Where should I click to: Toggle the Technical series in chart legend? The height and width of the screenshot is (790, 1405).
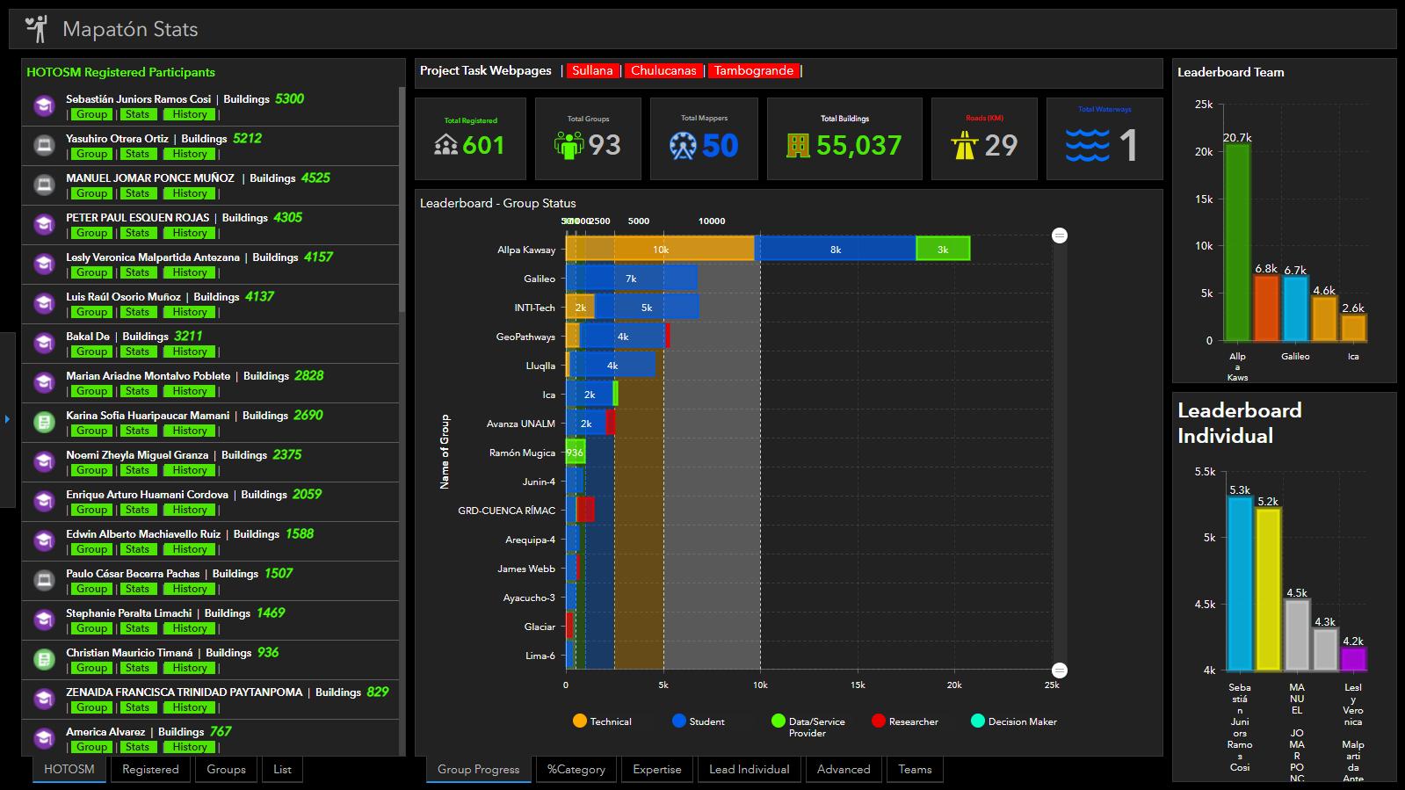tap(602, 721)
